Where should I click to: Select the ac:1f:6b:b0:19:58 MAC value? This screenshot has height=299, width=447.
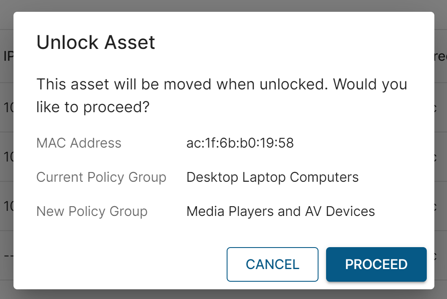tap(240, 143)
